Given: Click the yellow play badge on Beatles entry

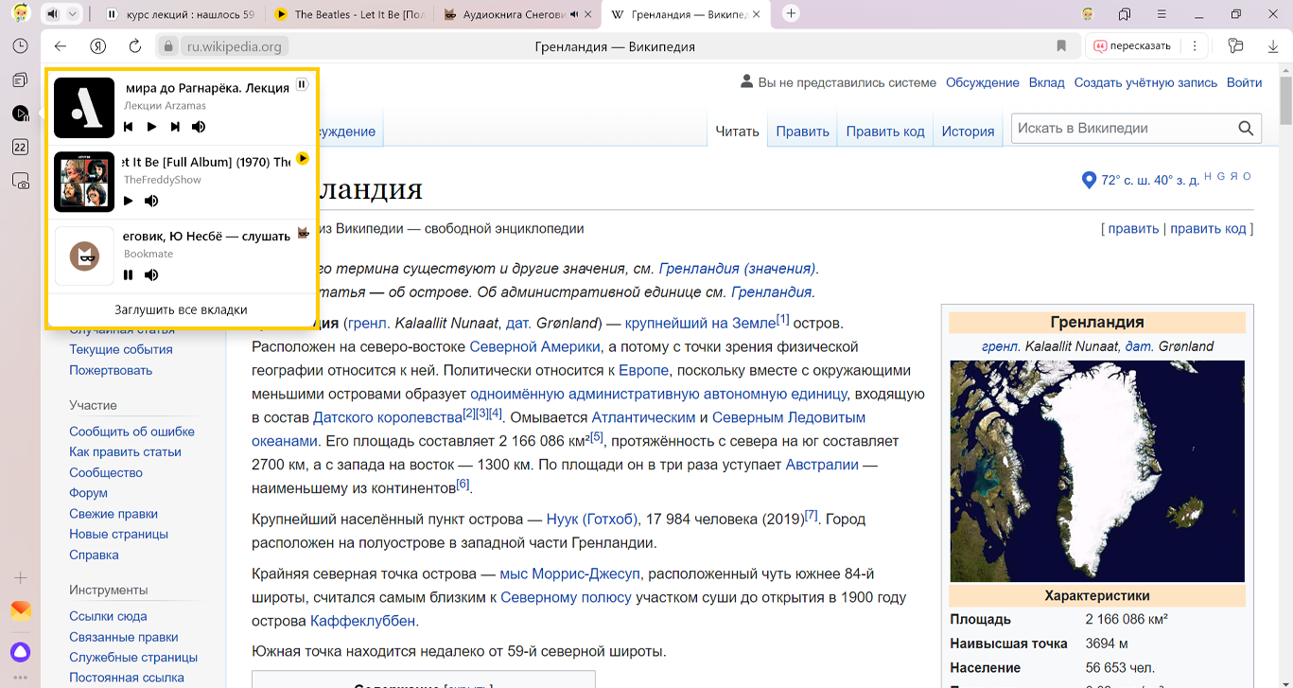Looking at the screenshot, I should coord(303,158).
